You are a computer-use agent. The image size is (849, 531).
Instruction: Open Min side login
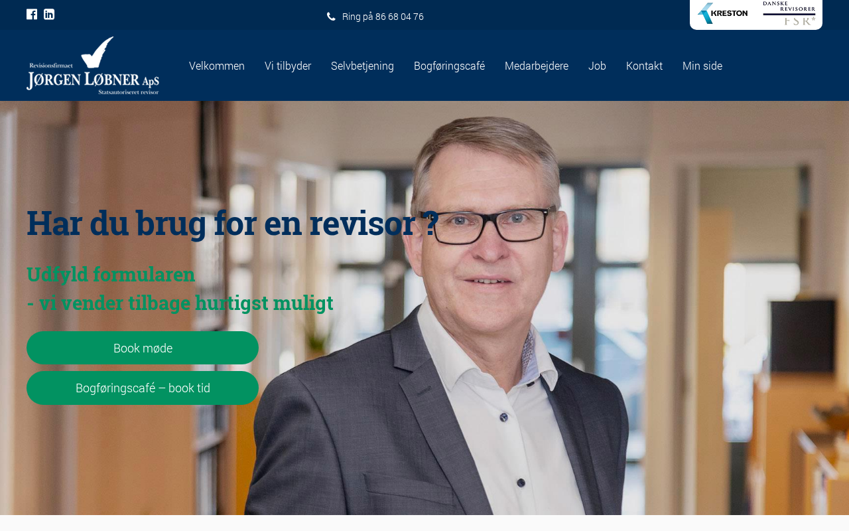702,66
